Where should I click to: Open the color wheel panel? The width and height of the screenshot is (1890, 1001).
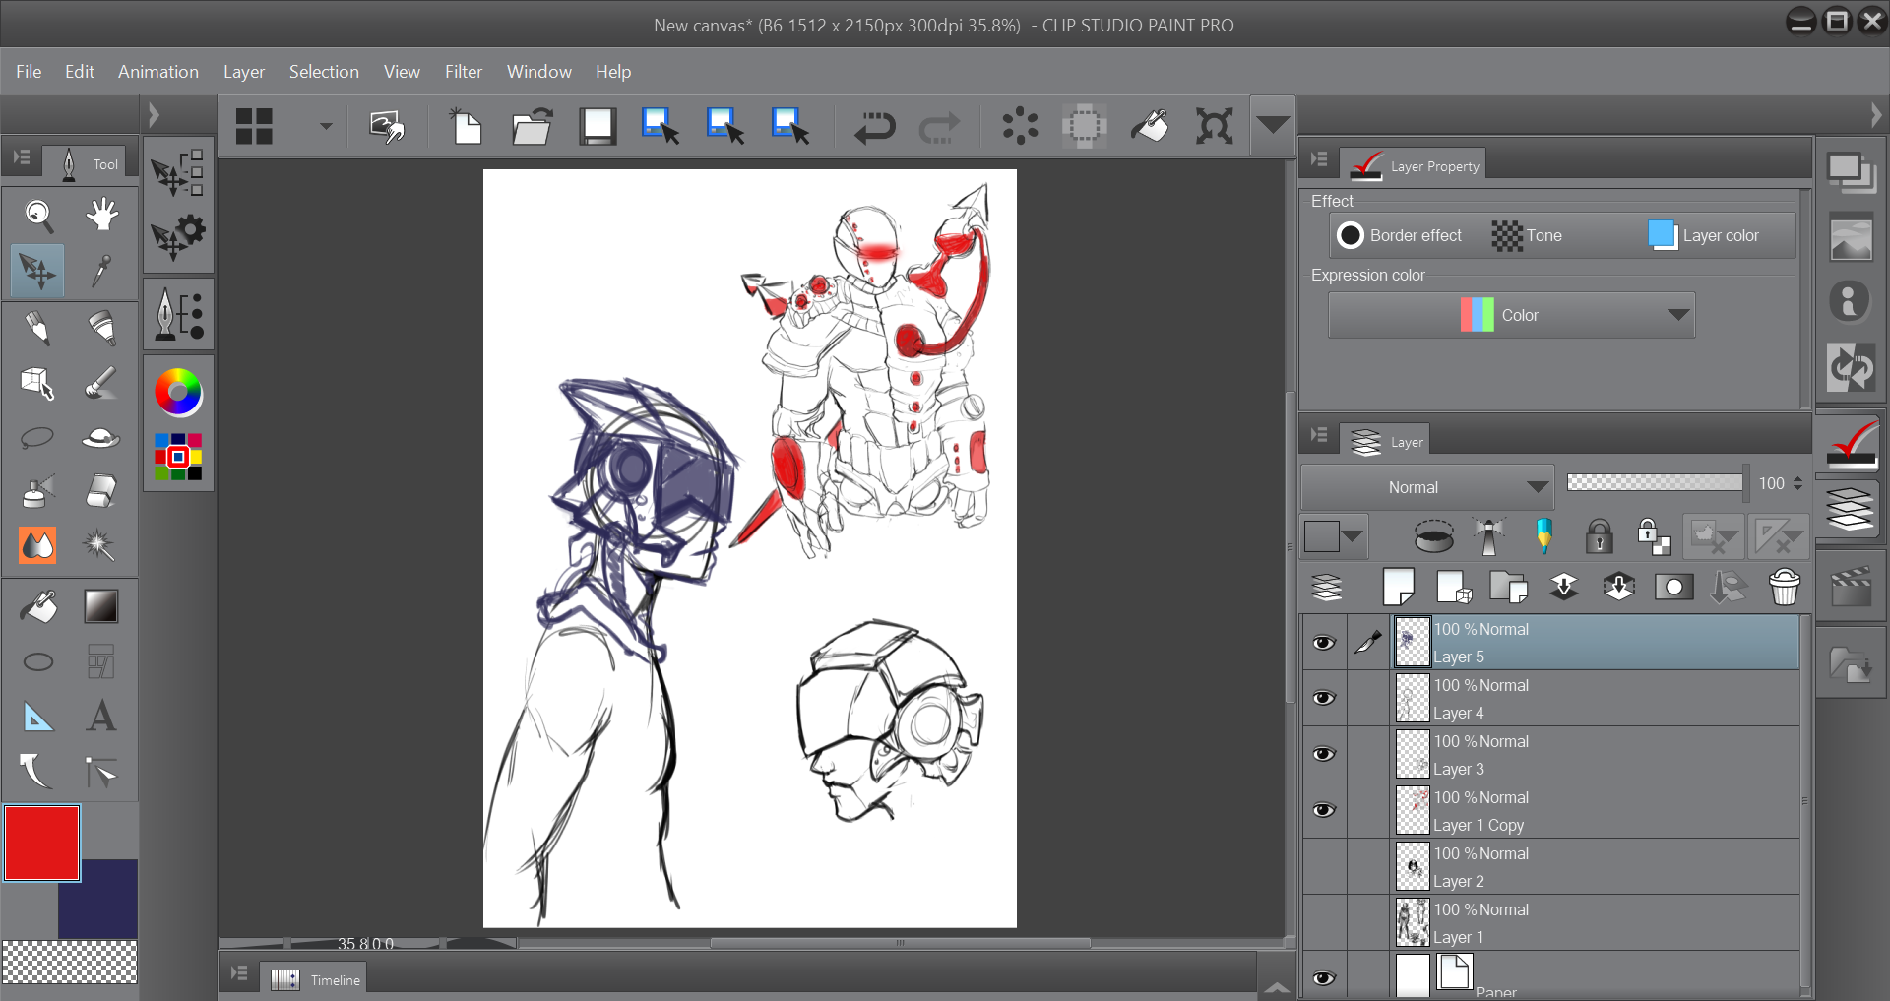point(178,393)
